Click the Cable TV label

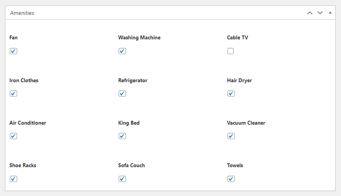click(238, 37)
